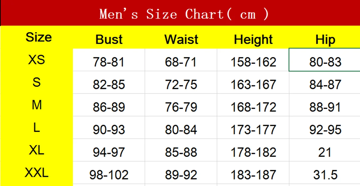Screen dimensions: 360x186
Task: Select the M size row label
Action: pyautogui.click(x=37, y=105)
